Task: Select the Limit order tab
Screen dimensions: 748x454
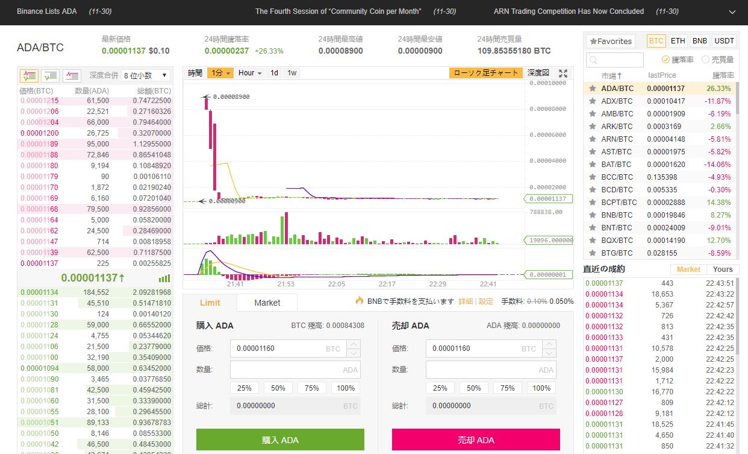Action: 210,303
